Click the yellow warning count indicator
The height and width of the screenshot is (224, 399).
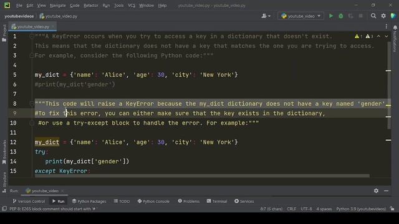click(358, 36)
